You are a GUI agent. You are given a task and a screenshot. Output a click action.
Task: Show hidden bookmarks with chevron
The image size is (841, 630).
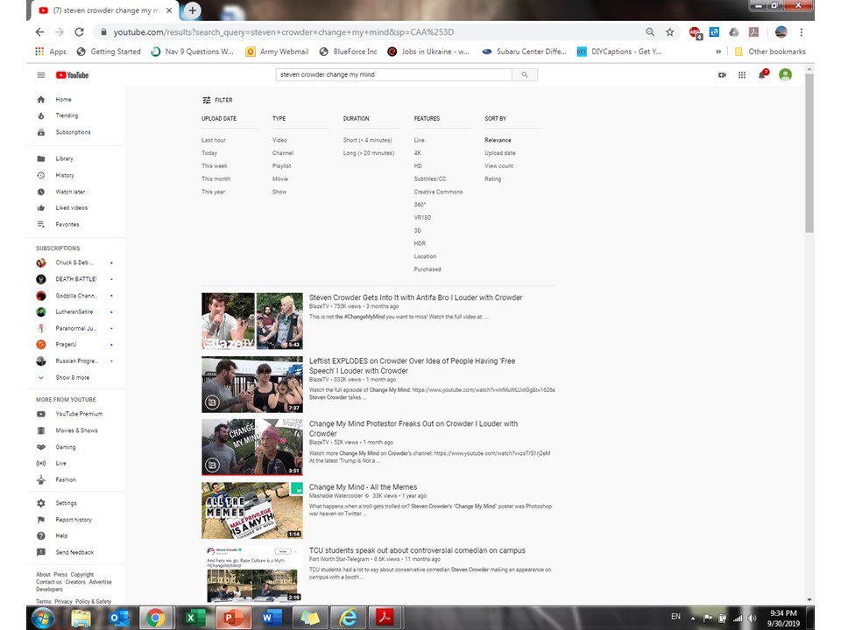(x=718, y=52)
